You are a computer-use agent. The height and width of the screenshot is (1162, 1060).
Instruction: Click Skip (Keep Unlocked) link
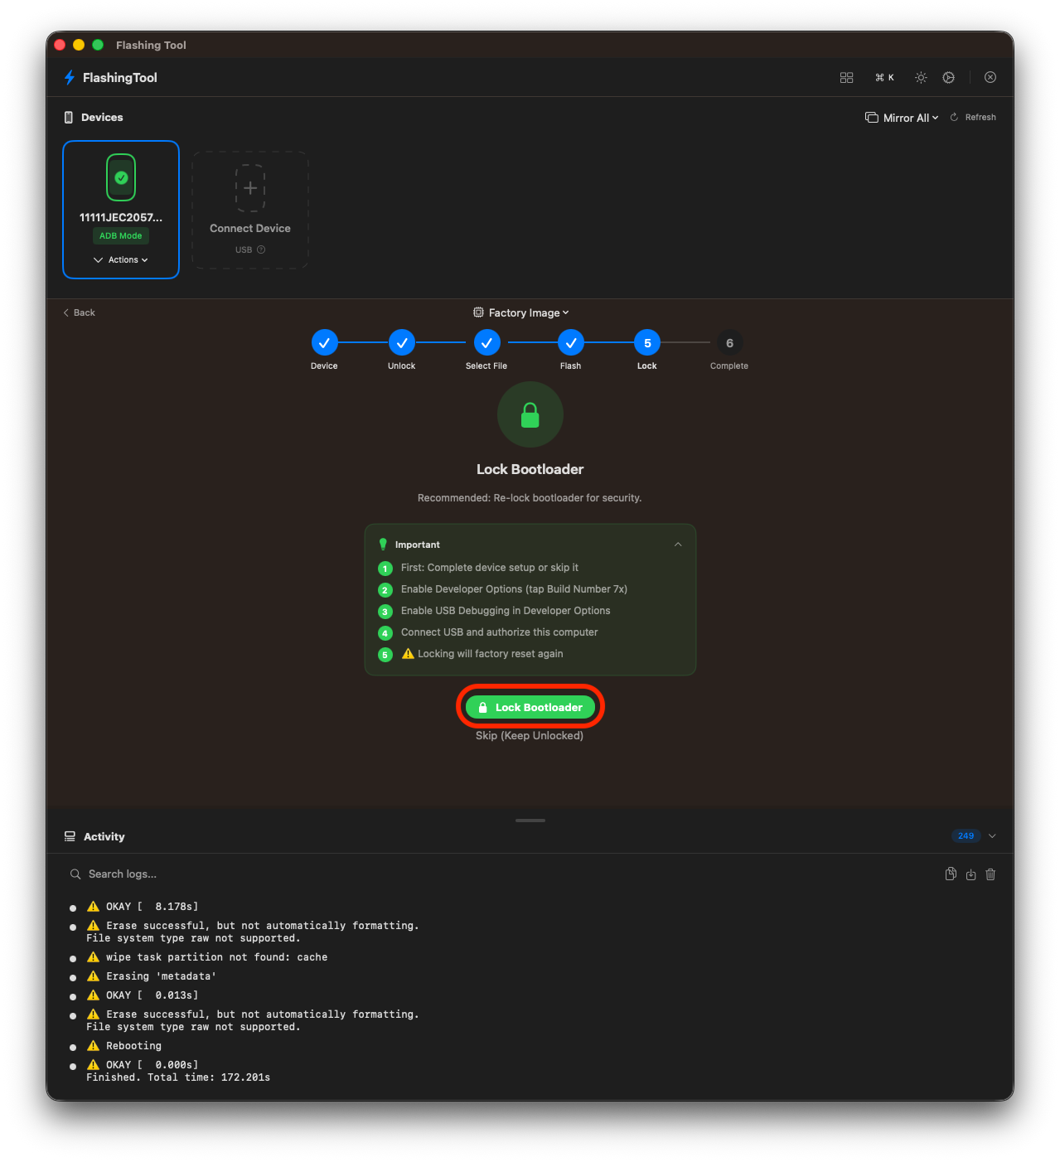pyautogui.click(x=530, y=735)
